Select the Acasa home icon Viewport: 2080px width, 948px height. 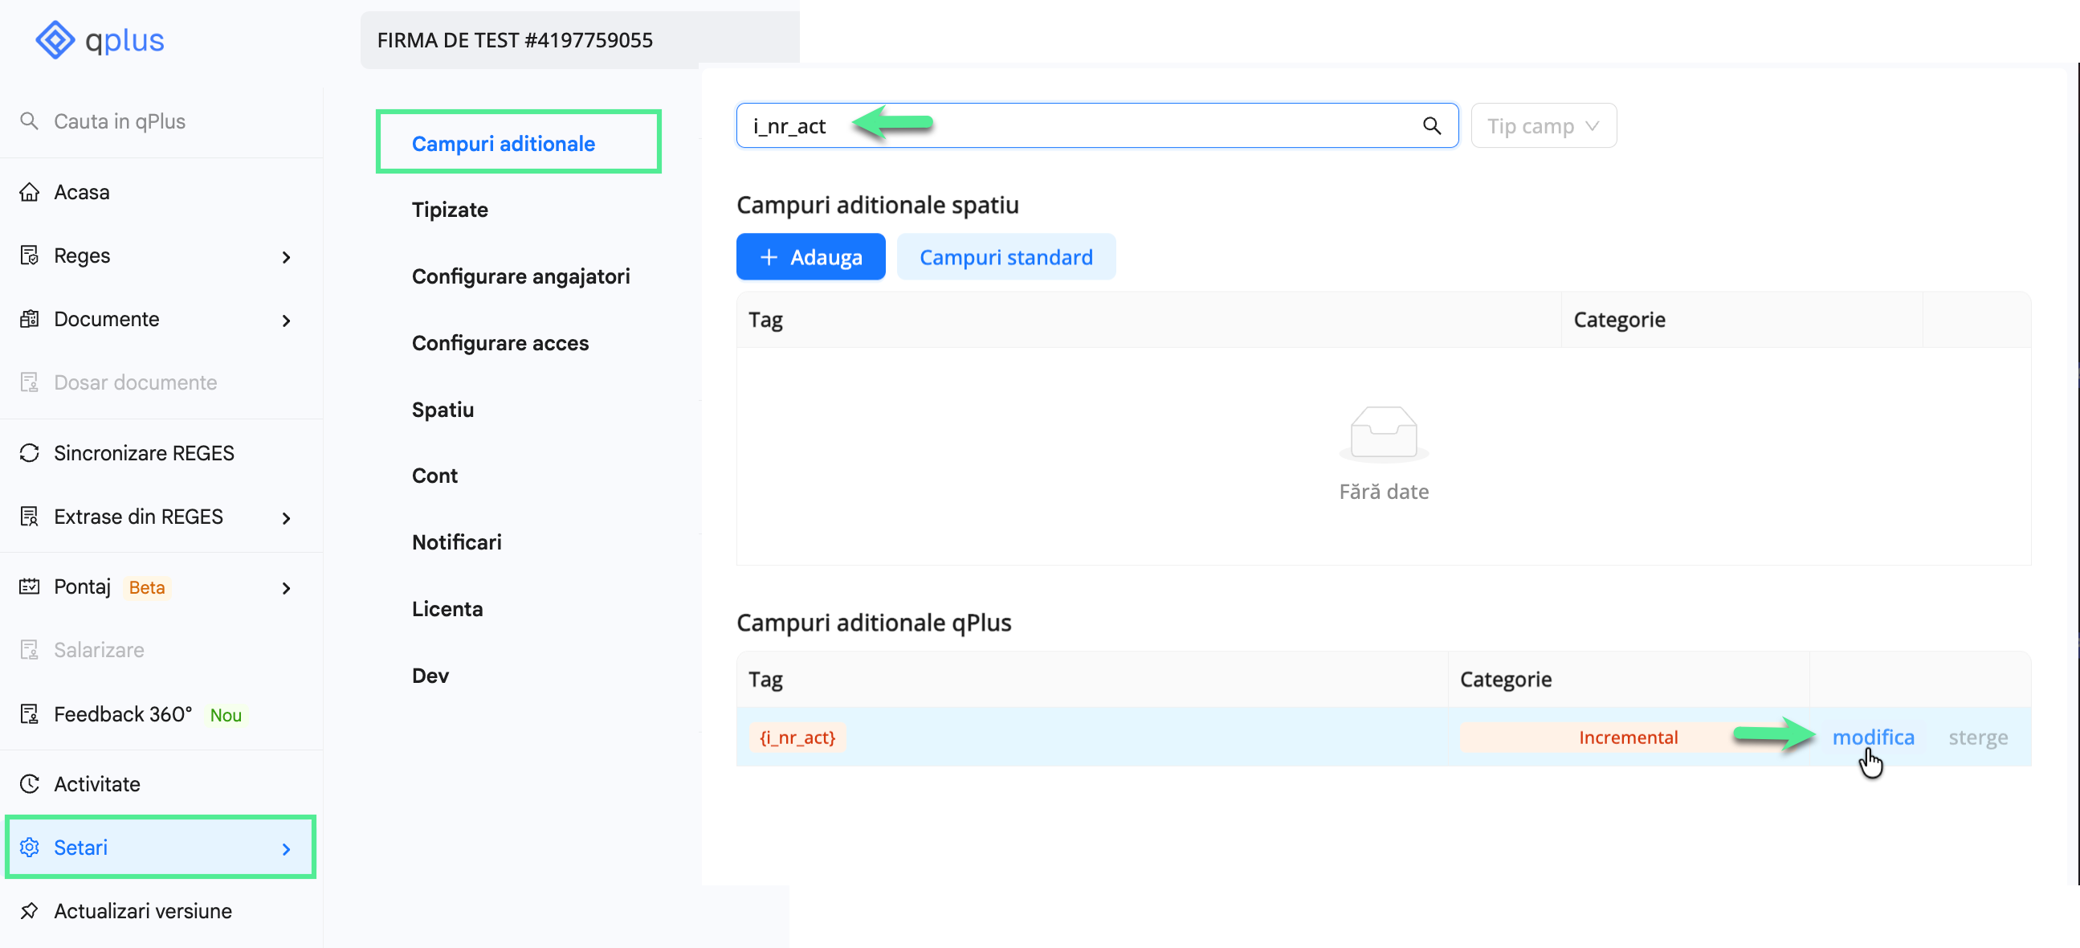click(x=30, y=191)
